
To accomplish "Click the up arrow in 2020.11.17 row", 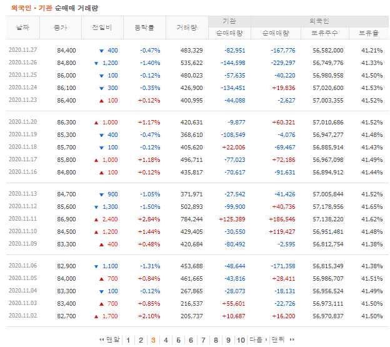I will point(96,160).
